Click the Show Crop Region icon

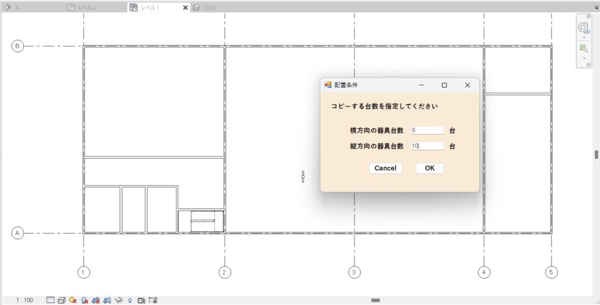(x=107, y=300)
